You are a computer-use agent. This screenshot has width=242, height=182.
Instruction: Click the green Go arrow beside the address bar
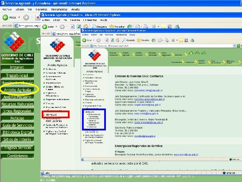[x=238, y=46]
